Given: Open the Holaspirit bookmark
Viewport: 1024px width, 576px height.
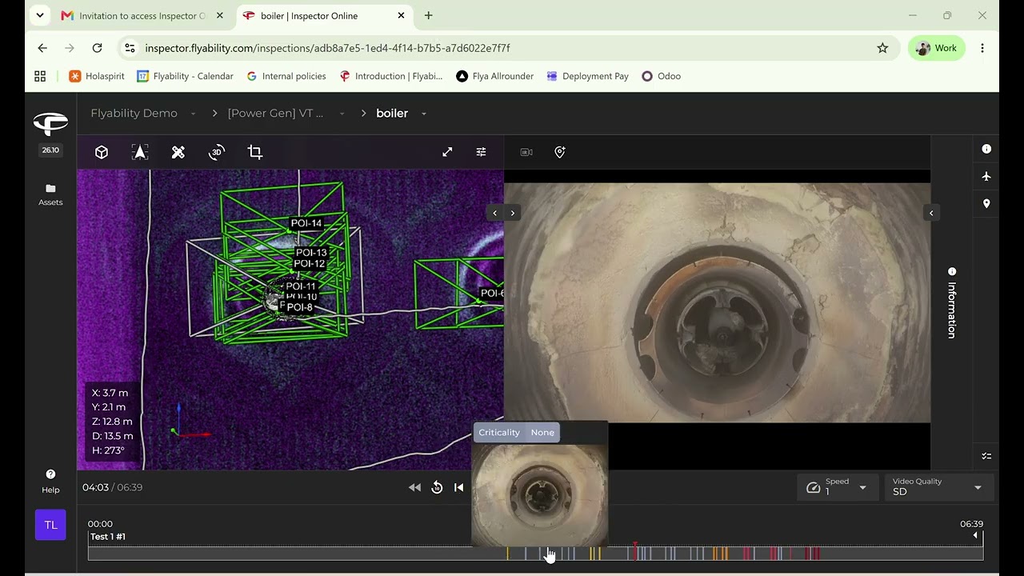Looking at the screenshot, I should coord(96,76).
